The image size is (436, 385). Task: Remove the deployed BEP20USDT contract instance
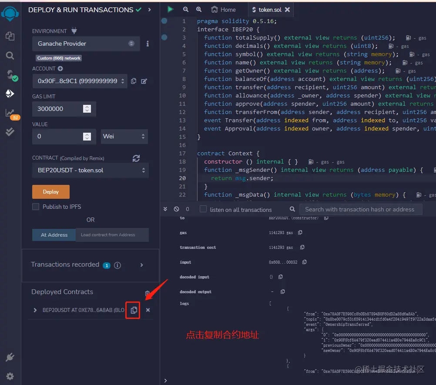pyautogui.click(x=148, y=310)
